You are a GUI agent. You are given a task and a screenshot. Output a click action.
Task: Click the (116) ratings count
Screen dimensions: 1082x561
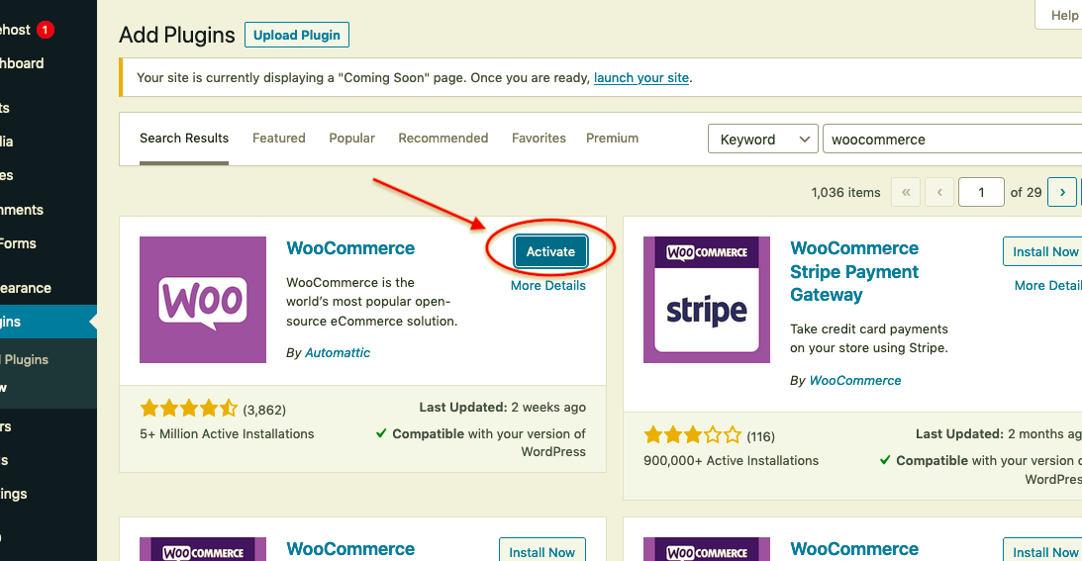[x=760, y=436]
